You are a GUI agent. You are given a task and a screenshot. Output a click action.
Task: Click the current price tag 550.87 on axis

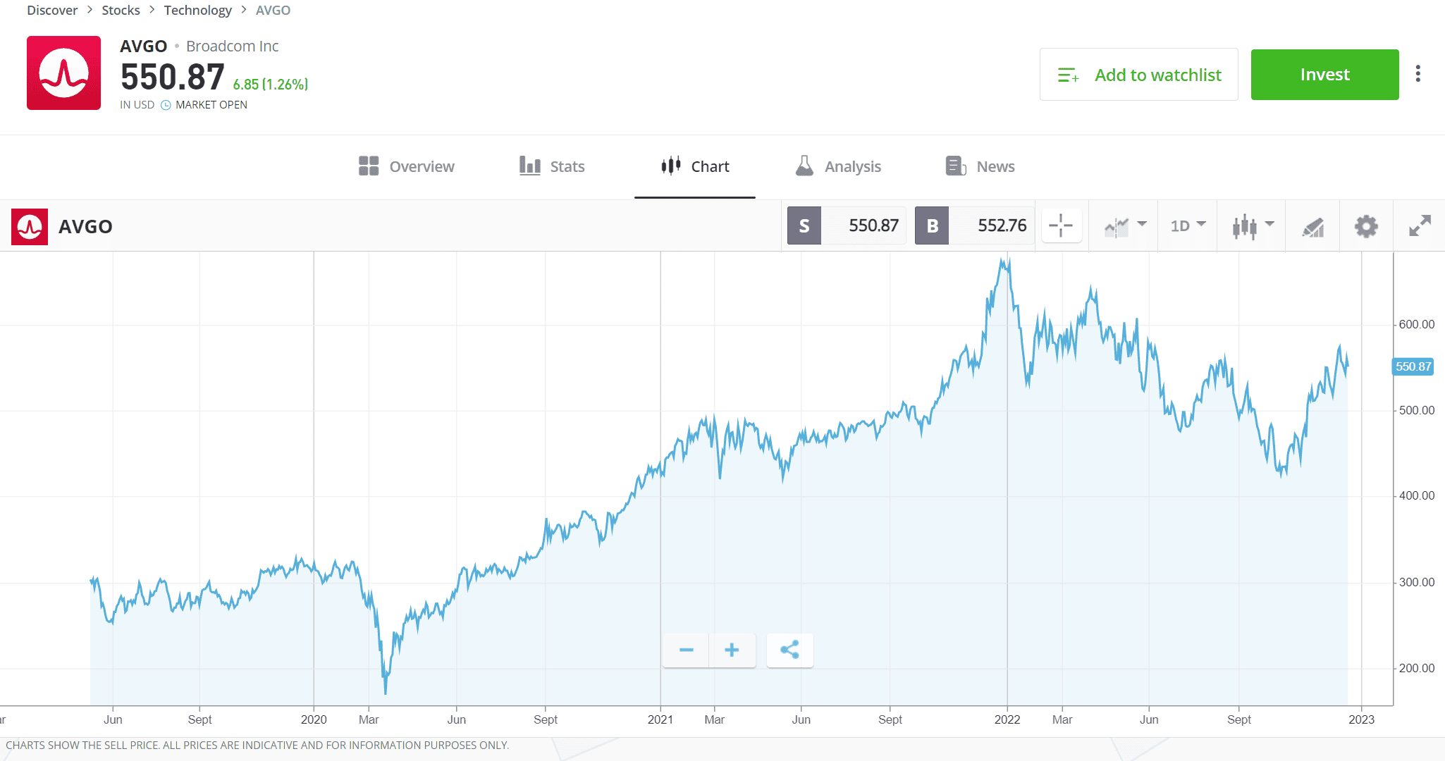pos(1413,366)
